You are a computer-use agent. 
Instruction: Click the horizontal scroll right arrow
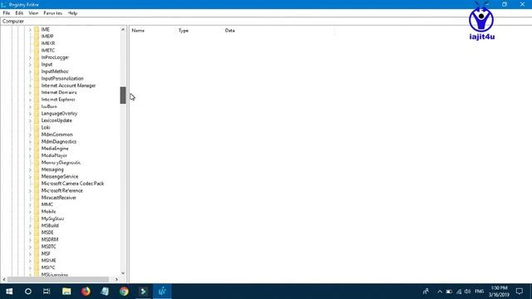(116, 279)
